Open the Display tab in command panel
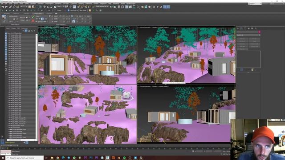285x160 pixels. (252, 28)
